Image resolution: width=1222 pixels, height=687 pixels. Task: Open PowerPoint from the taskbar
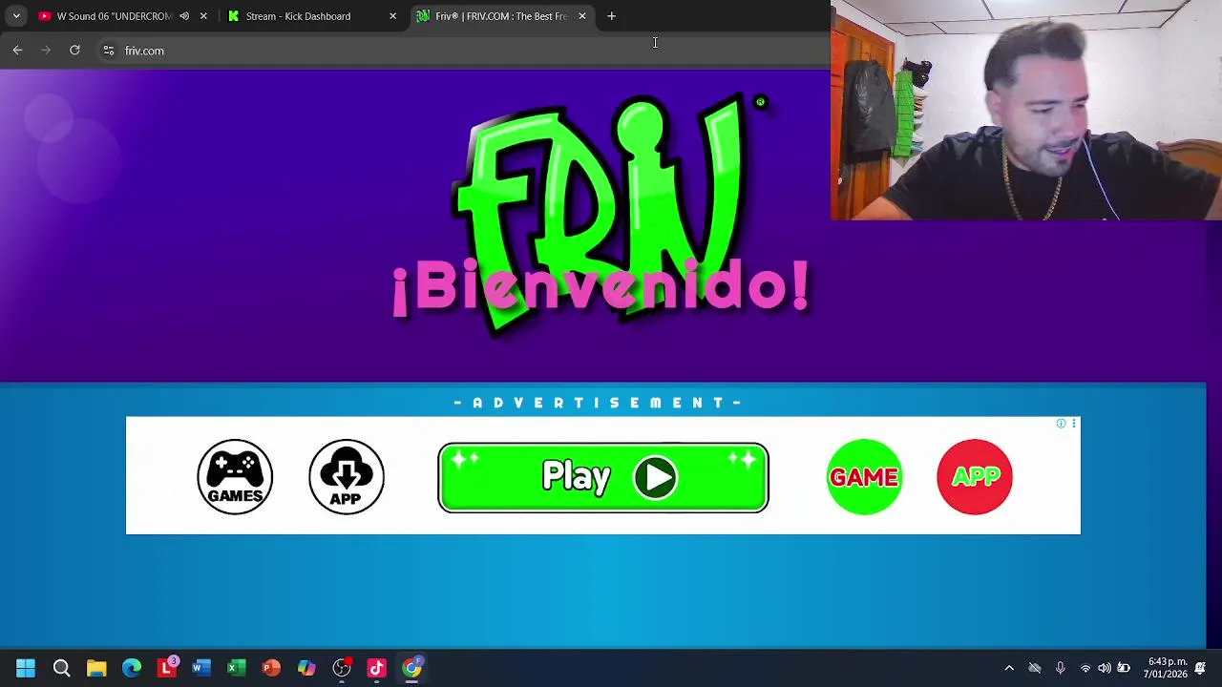click(x=271, y=668)
